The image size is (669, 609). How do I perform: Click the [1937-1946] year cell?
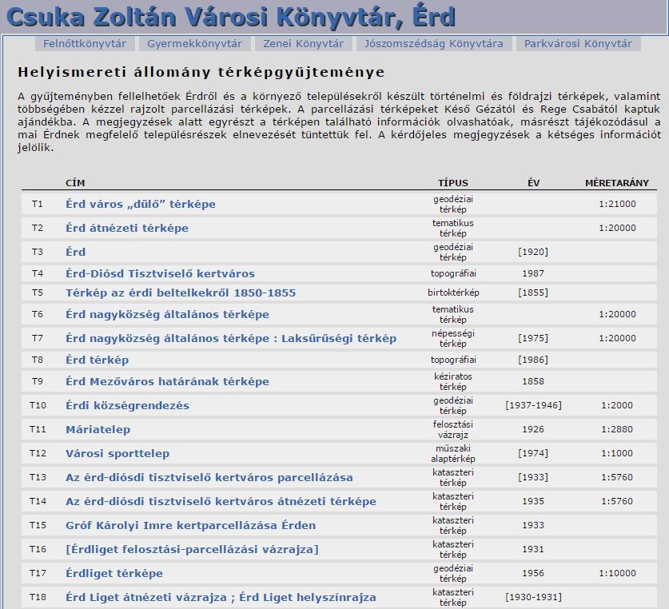(x=533, y=405)
